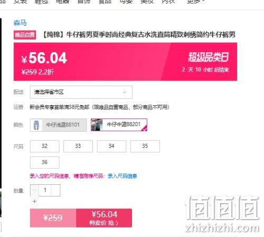
Task: Choose size 34
Action: coord(111,146)
